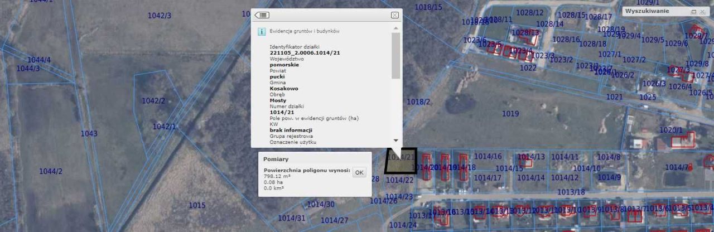714x232 pixels.
Task: Select parcel 1021 on the map
Action: coord(614,97)
